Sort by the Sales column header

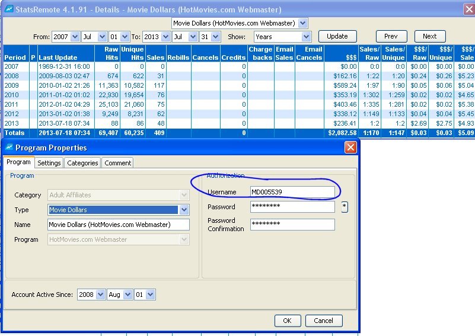pos(156,53)
